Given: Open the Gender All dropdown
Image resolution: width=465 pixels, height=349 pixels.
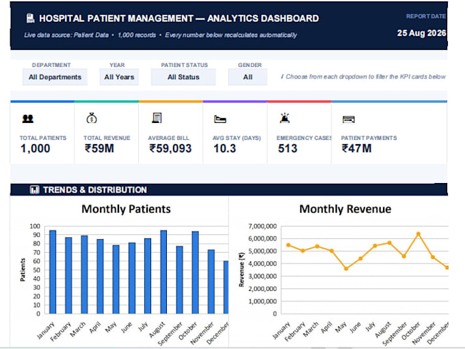Looking at the screenshot, I should pyautogui.click(x=248, y=77).
